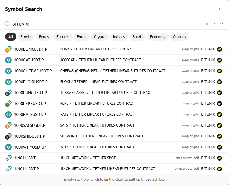Viewport: 229px width, 185px height.
Task: Select the 1000LUNCUSDT.P Terra Classic row
Action: [x=114, y=93]
